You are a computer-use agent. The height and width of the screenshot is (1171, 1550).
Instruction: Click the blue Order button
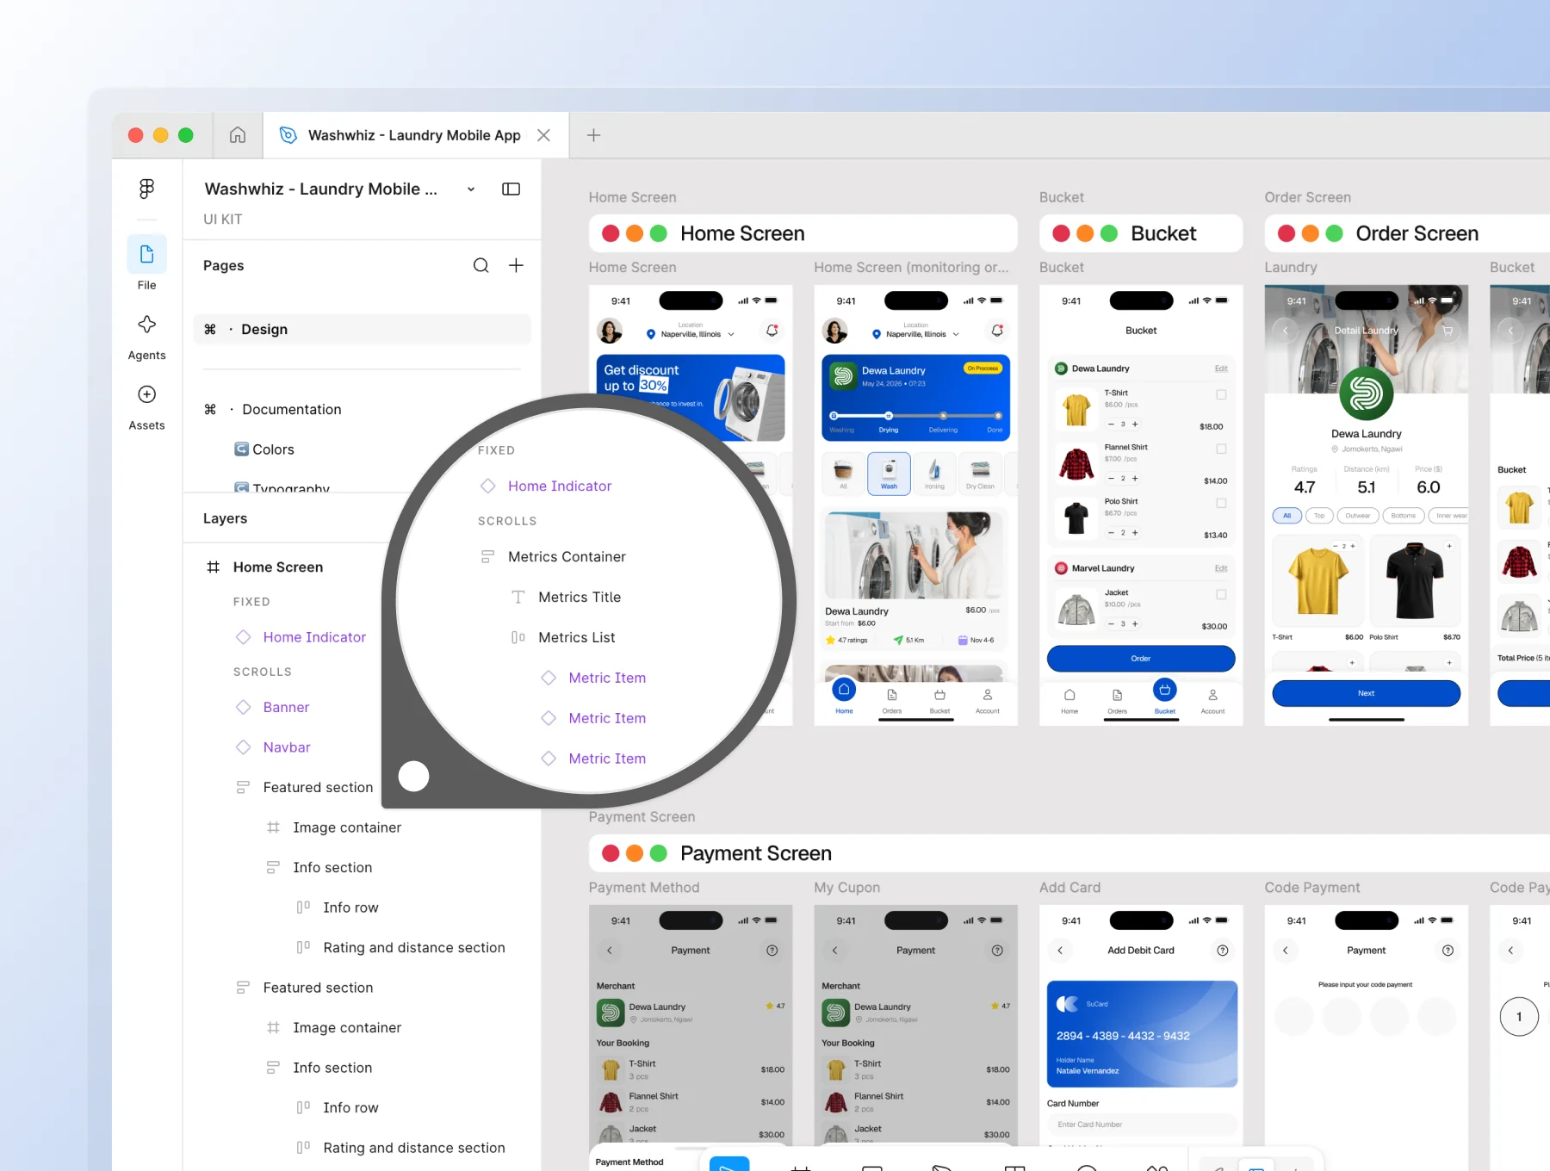(x=1141, y=659)
